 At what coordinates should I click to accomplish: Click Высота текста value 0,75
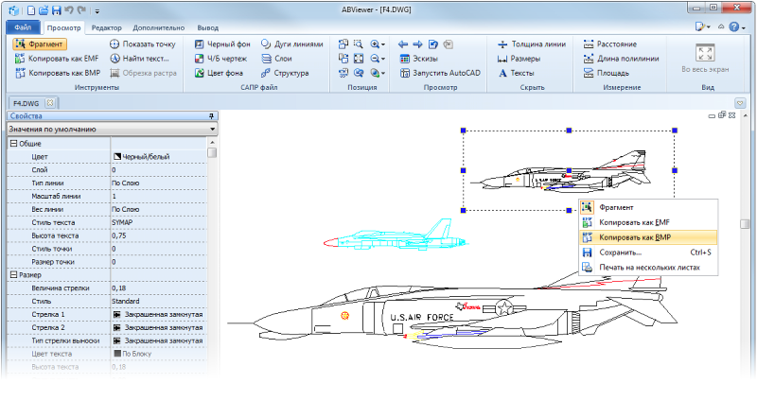pos(159,235)
